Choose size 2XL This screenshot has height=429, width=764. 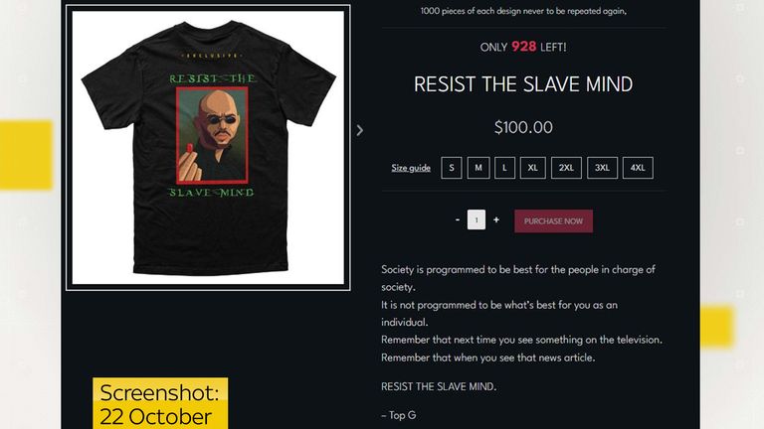click(566, 168)
